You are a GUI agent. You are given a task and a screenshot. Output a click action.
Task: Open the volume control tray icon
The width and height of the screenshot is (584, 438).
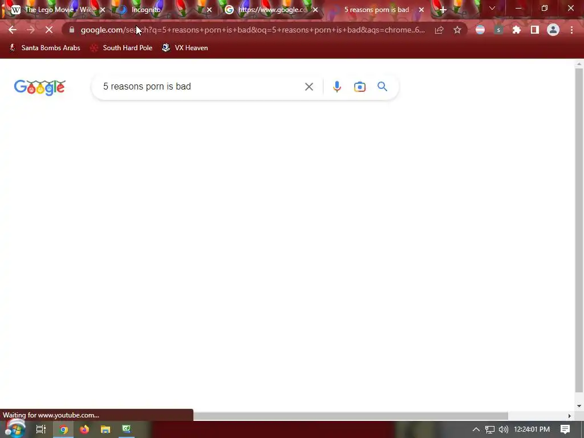(503, 429)
